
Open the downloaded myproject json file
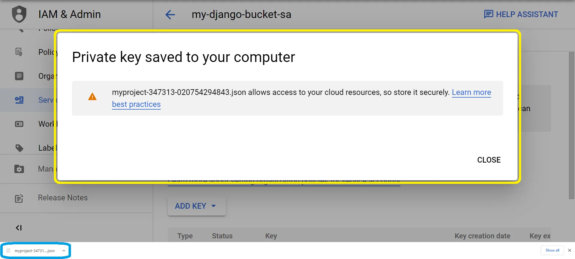click(34, 251)
